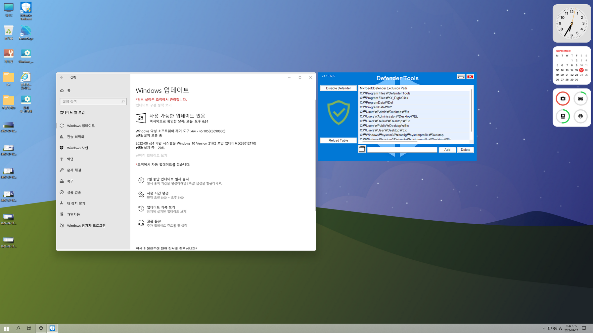Click 업데이트 구성 정책 보기 link
The height and width of the screenshot is (333, 593).
point(154,105)
